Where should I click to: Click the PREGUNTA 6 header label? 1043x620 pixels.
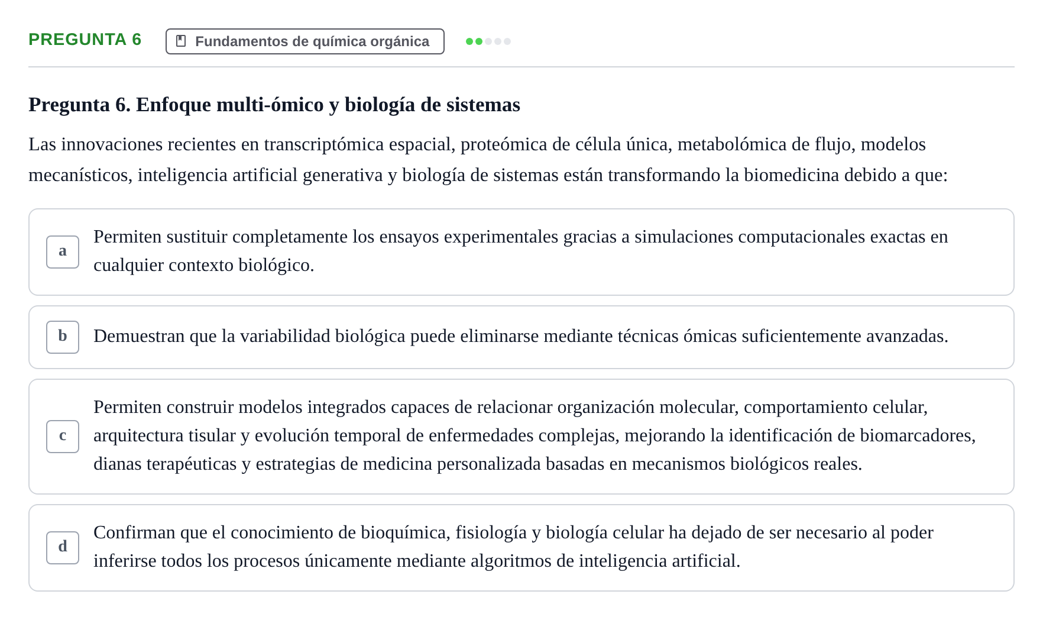(85, 40)
